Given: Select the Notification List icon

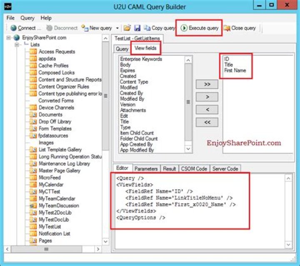Looking at the screenshot, I should pyautogui.click(x=33, y=233).
